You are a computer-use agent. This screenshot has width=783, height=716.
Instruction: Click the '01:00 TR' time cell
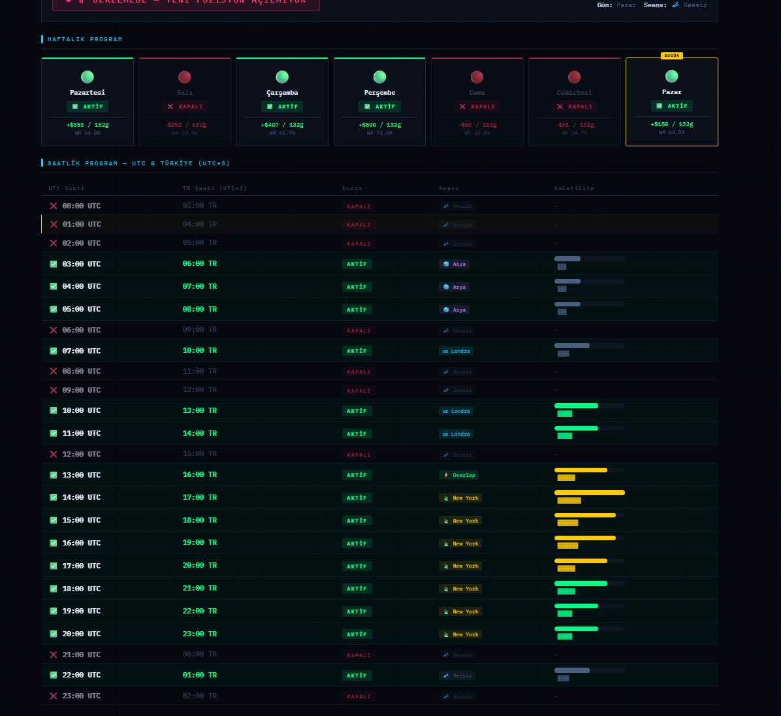(x=200, y=675)
